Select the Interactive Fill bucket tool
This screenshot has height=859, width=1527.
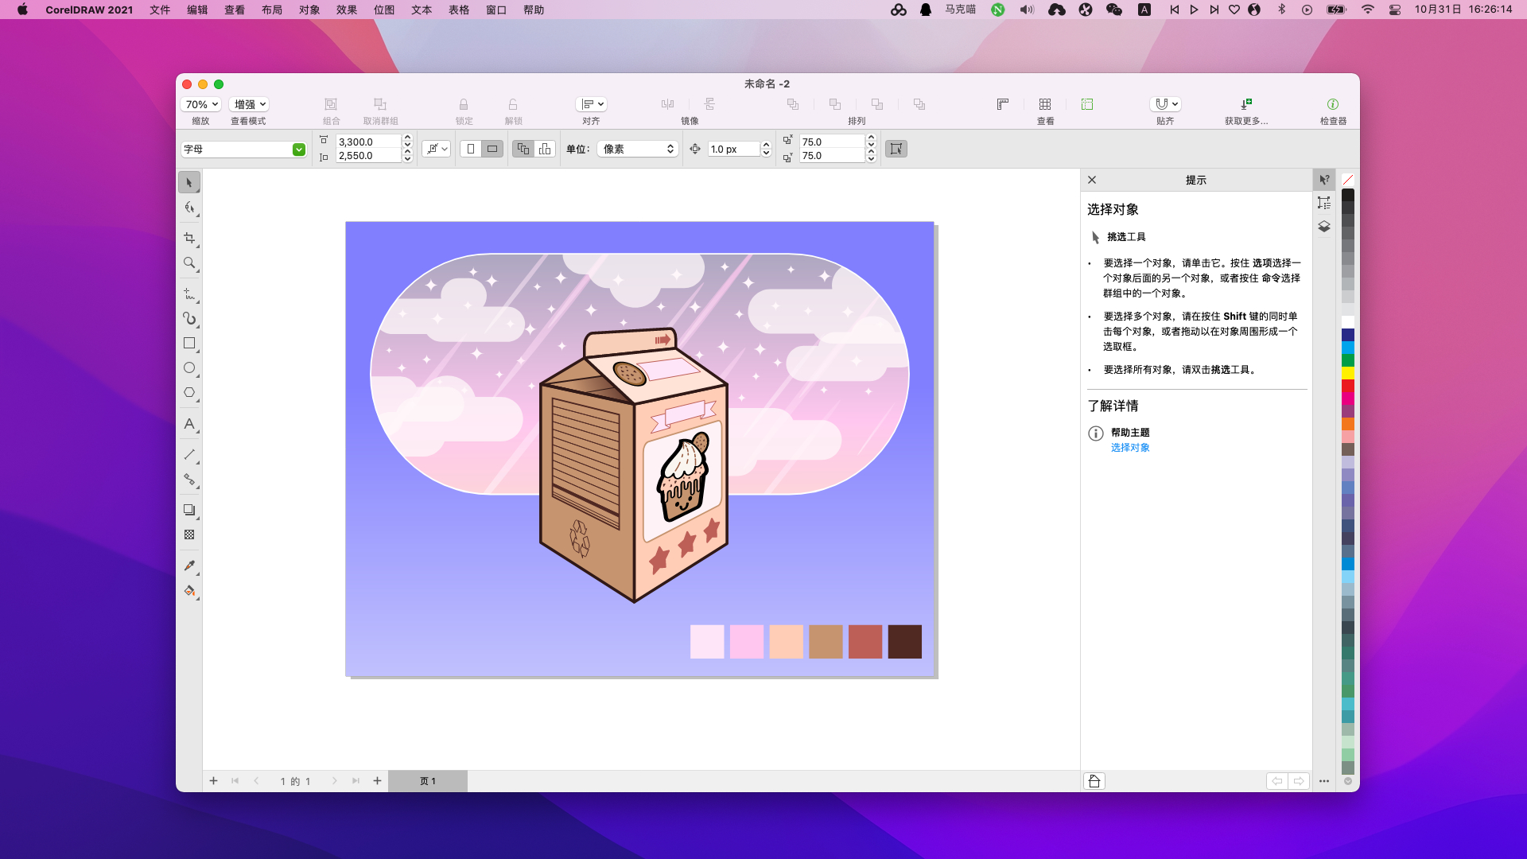pyautogui.click(x=189, y=591)
